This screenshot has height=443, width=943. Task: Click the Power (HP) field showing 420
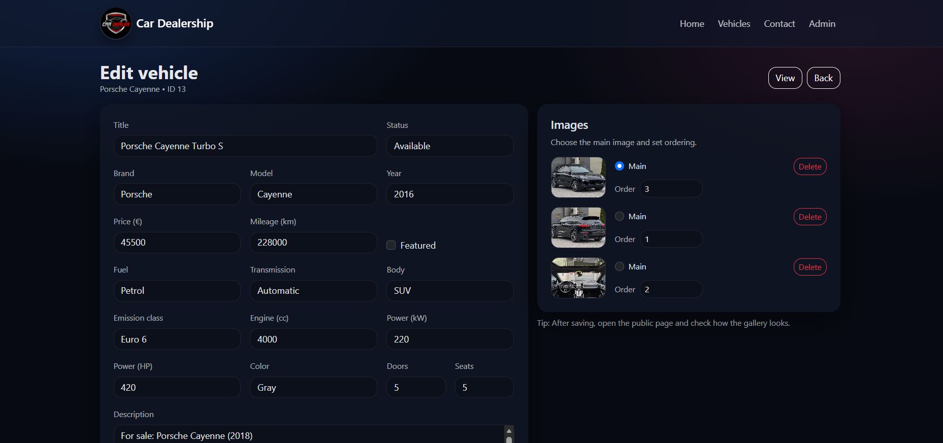[x=177, y=387]
